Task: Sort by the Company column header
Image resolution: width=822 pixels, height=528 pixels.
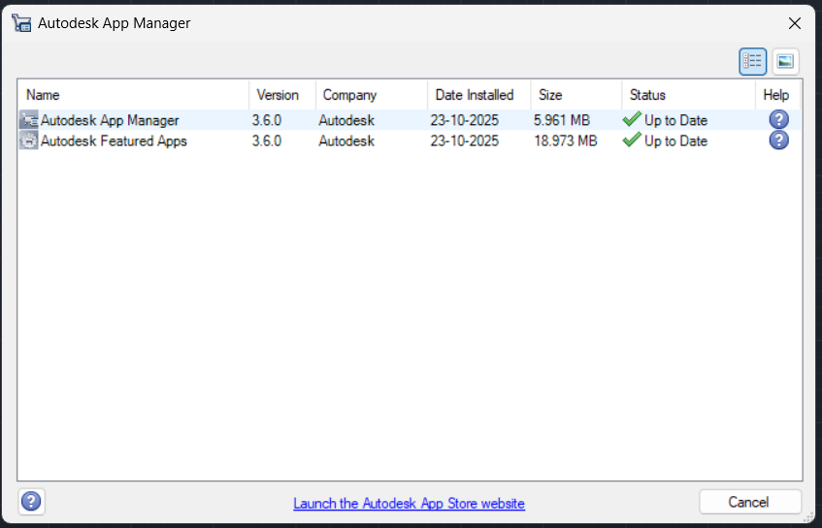Action: [x=371, y=95]
